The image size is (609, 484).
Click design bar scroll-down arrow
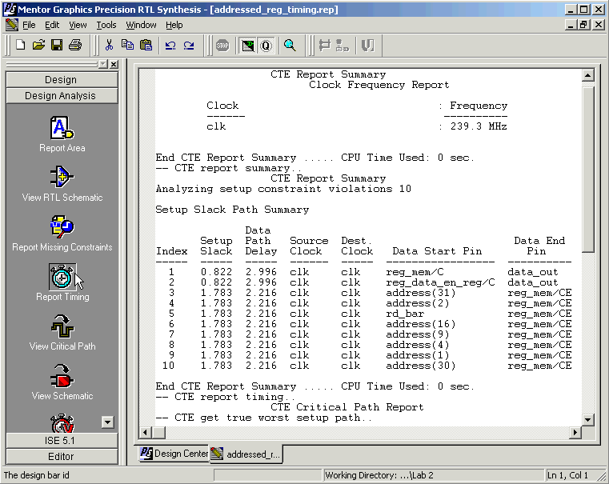(x=107, y=422)
